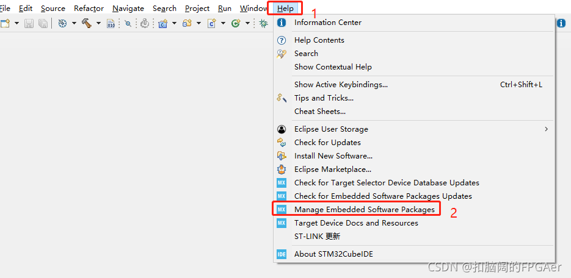Click the Information Center info icon
Screen dimensions: 571x278
pos(282,23)
